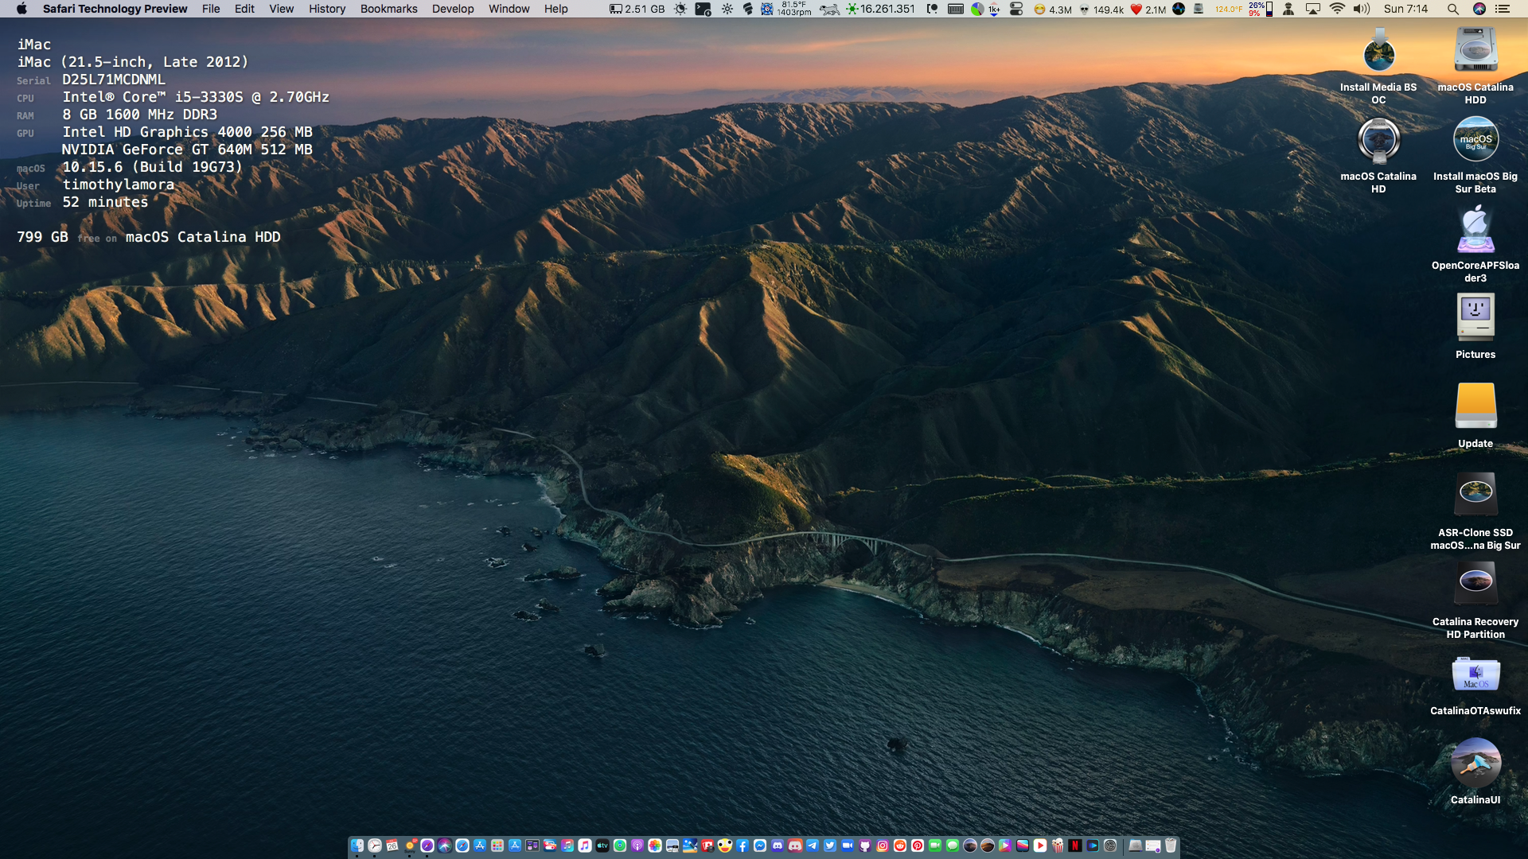
Task: Select Install Media BS OC desktop icon
Action: point(1378,66)
